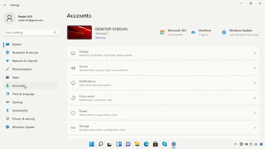This screenshot has width=265, height=149.
Task: Open the Notifications settings row
Action: 164,83
